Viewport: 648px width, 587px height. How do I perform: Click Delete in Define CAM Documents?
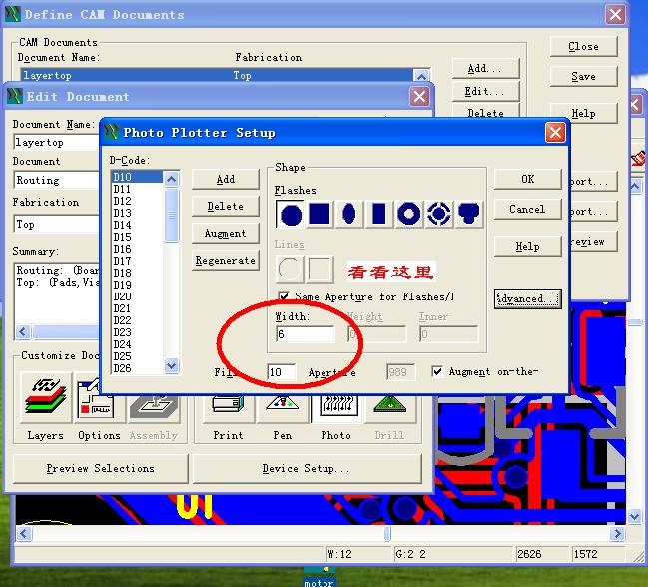[x=485, y=112]
